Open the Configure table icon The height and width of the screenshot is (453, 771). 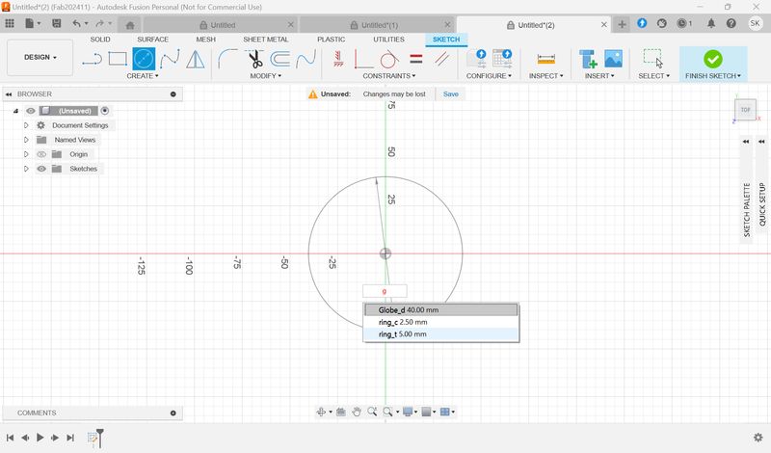point(502,59)
